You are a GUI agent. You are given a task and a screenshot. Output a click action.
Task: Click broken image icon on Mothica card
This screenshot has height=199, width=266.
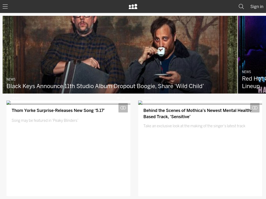tap(140, 103)
